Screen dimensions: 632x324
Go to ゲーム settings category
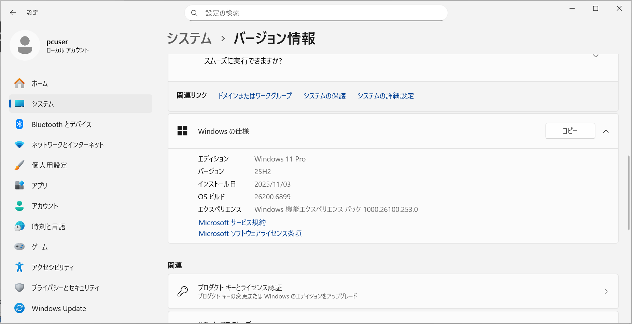pos(40,247)
